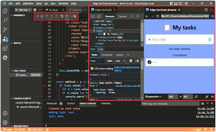Click inspect element tool in DevTools
The height and width of the screenshot is (132, 216).
93,17
